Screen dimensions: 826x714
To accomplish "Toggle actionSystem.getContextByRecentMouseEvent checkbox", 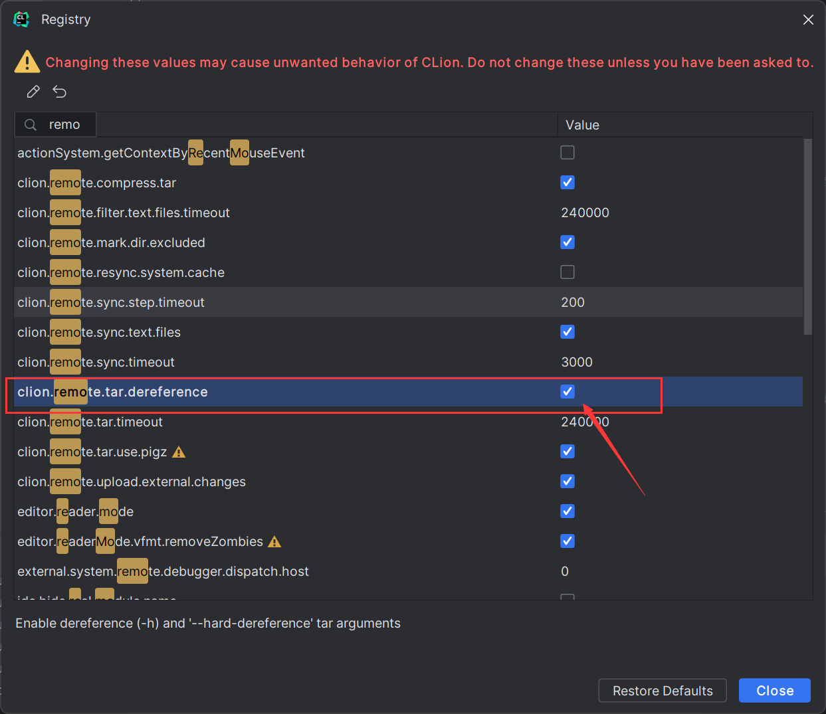I will (568, 153).
